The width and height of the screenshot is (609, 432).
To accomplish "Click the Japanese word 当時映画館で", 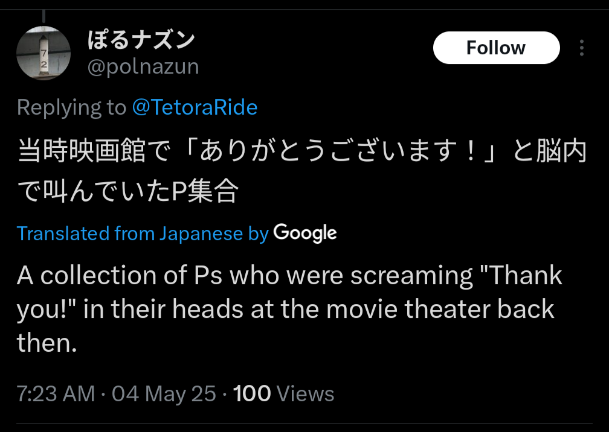I will (x=94, y=151).
